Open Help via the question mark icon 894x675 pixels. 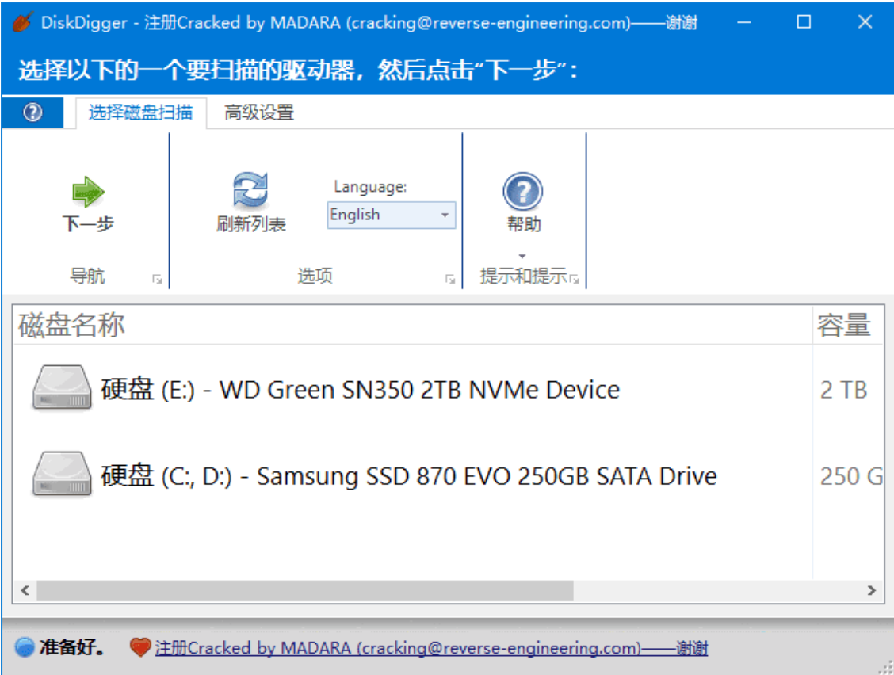click(x=525, y=193)
